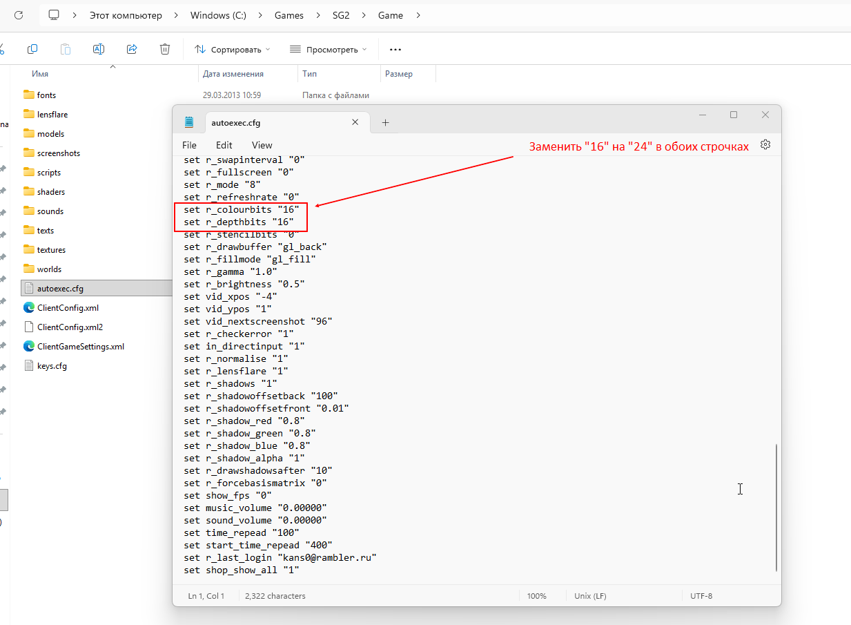This screenshot has width=851, height=625.
Task: Click the three-dot more options icon
Action: [x=395, y=49]
